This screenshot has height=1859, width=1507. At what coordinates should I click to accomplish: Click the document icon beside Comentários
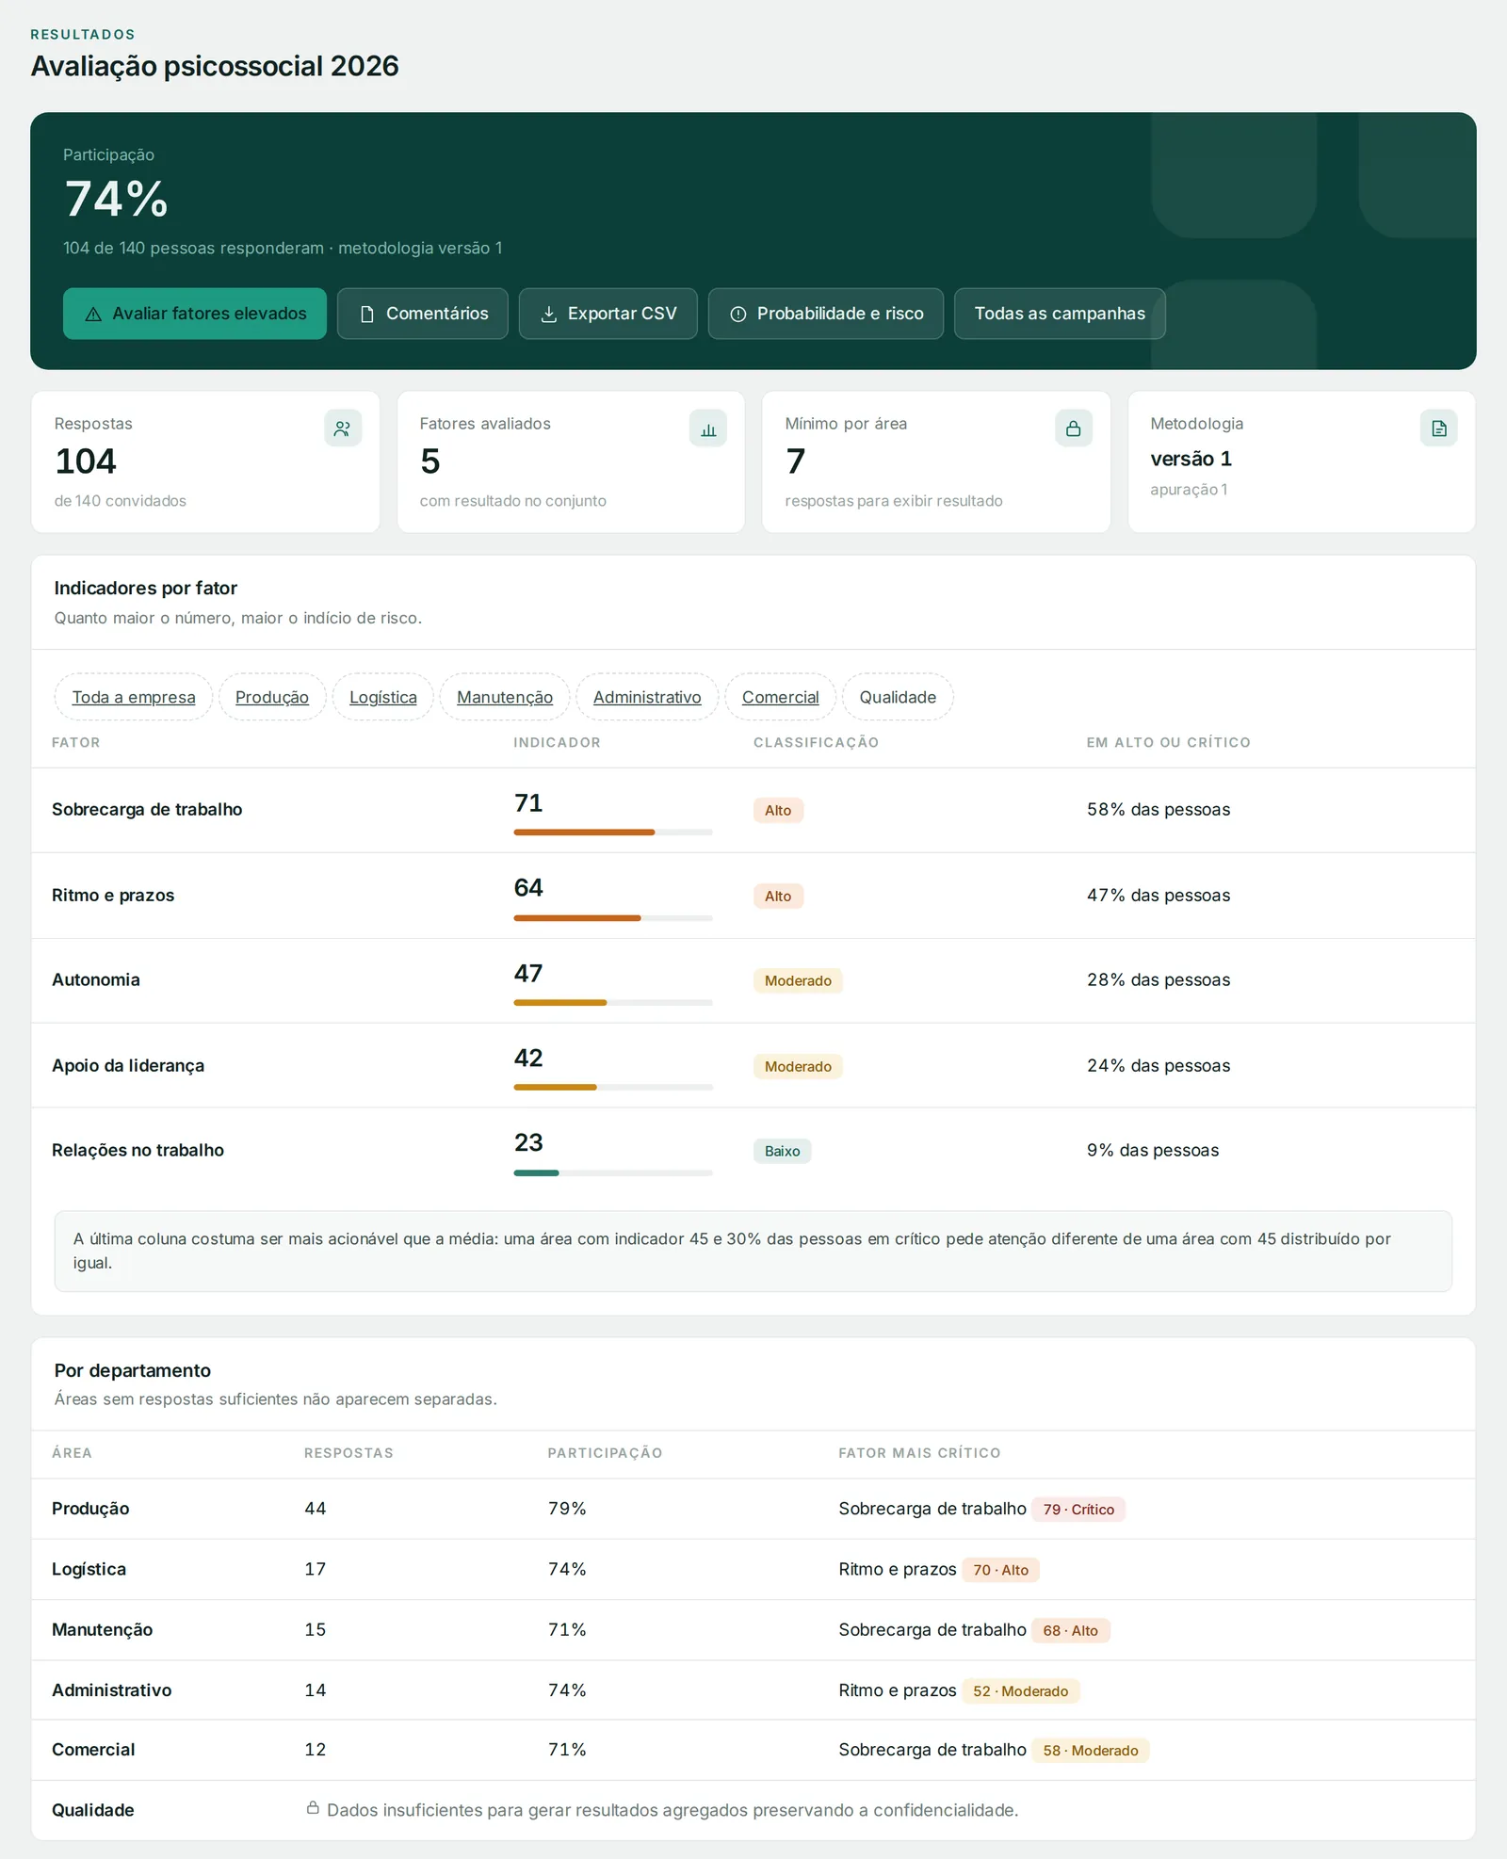(367, 315)
